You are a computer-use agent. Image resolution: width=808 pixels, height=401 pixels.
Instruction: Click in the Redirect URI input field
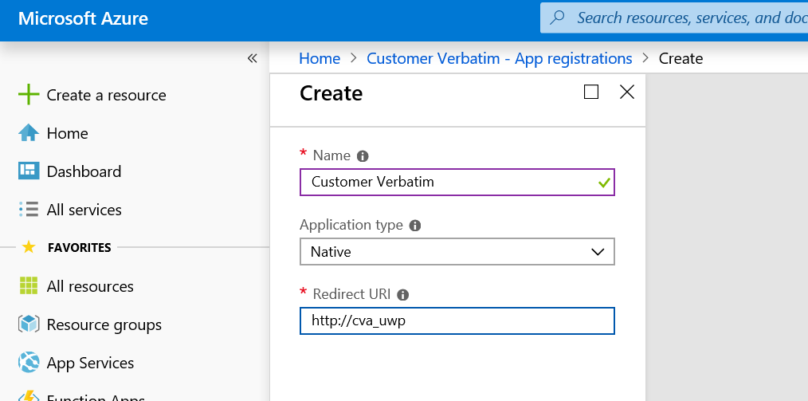(x=457, y=320)
